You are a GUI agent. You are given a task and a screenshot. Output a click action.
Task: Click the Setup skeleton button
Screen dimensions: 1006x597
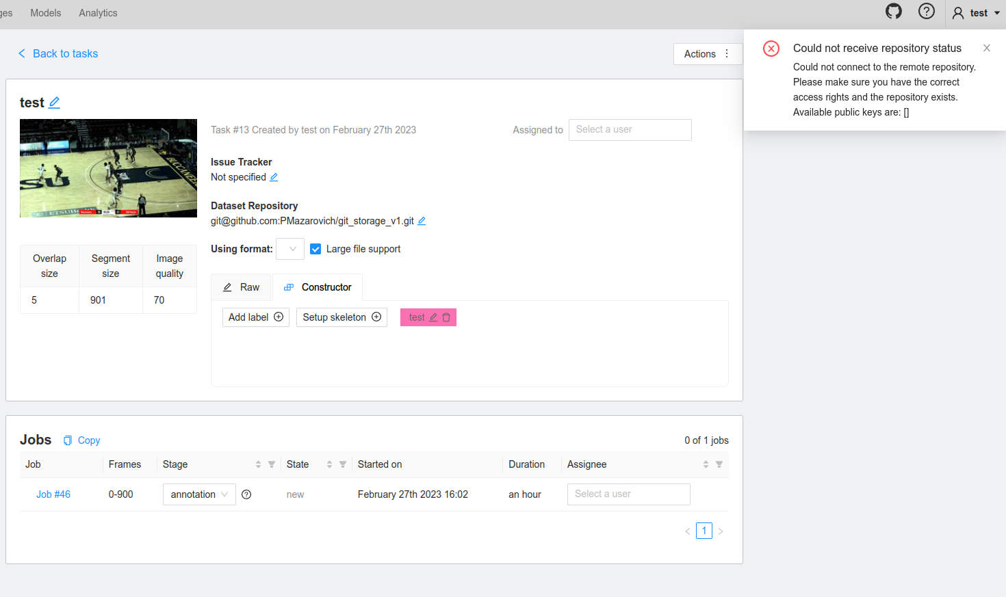pos(341,317)
